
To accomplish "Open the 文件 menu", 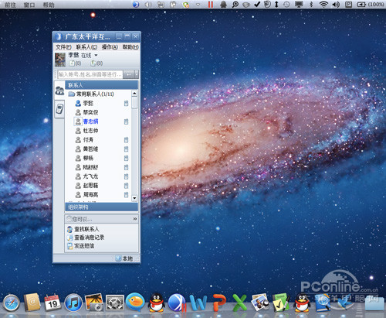I will [63, 47].
